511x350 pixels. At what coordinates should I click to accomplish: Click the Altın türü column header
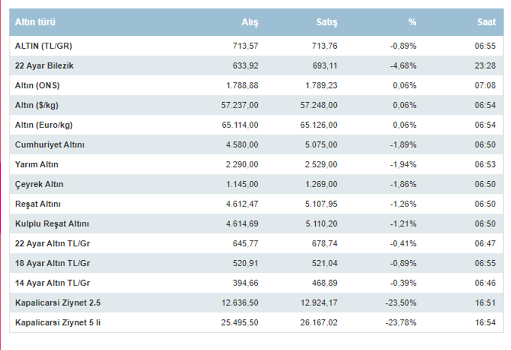(x=35, y=22)
